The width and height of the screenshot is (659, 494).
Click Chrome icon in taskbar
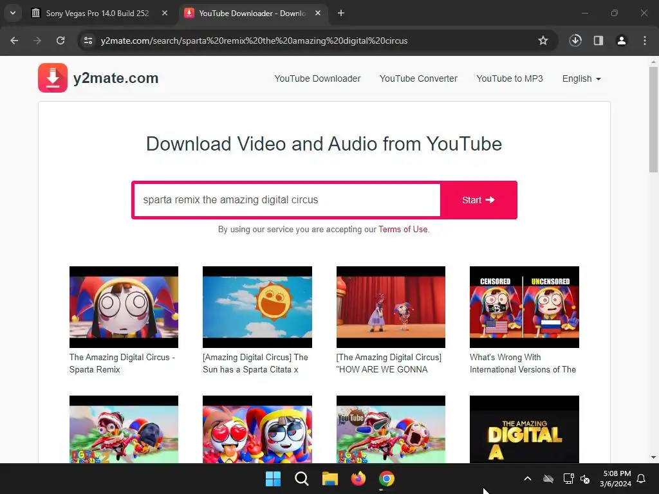[387, 479]
